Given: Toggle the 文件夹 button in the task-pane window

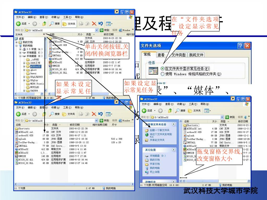Looking at the screenshot, I should (x=194, y=111).
